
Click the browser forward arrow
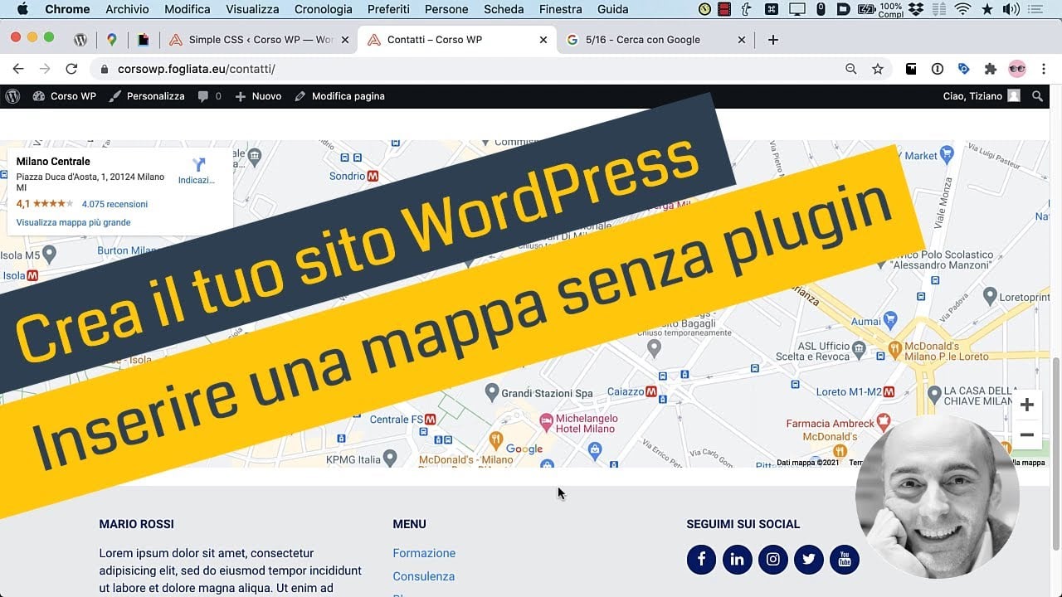tap(45, 69)
